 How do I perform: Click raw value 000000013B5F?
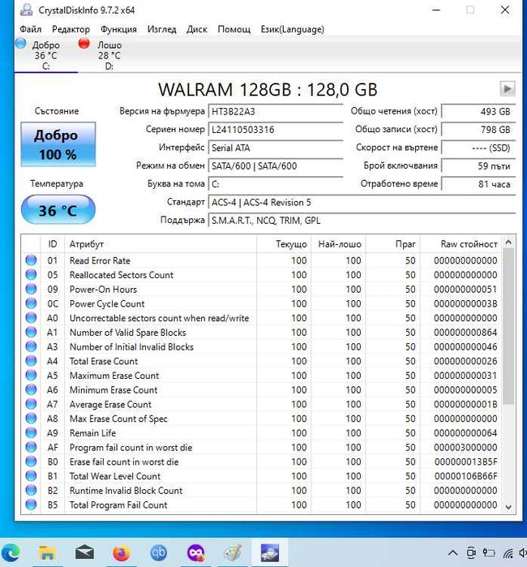point(466,462)
